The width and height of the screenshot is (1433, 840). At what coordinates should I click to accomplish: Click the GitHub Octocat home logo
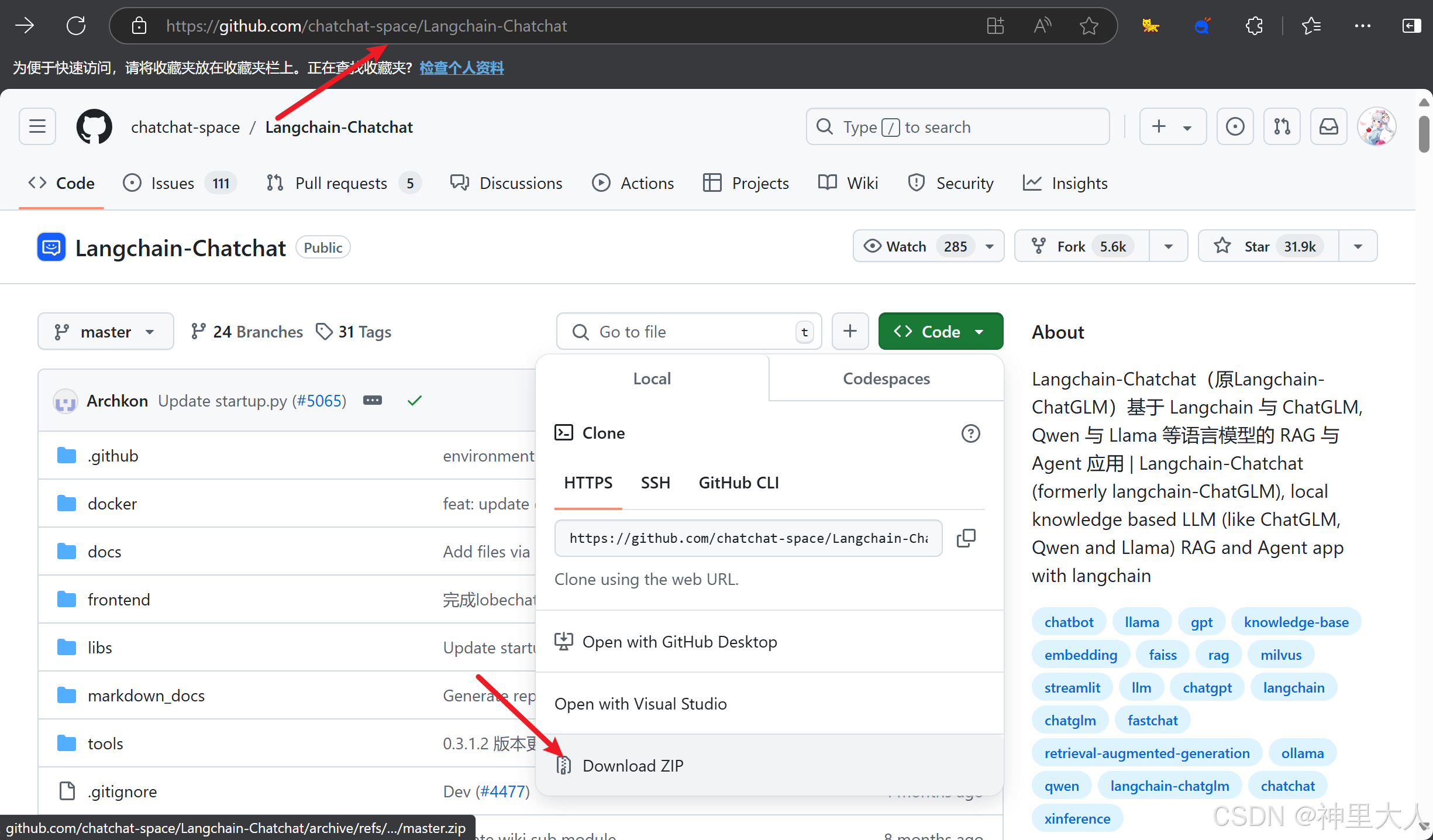pyautogui.click(x=94, y=126)
